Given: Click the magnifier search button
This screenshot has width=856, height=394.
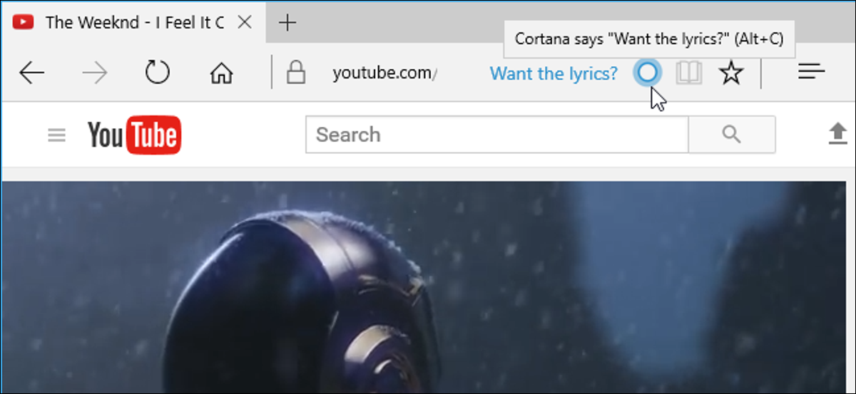Looking at the screenshot, I should (x=731, y=135).
